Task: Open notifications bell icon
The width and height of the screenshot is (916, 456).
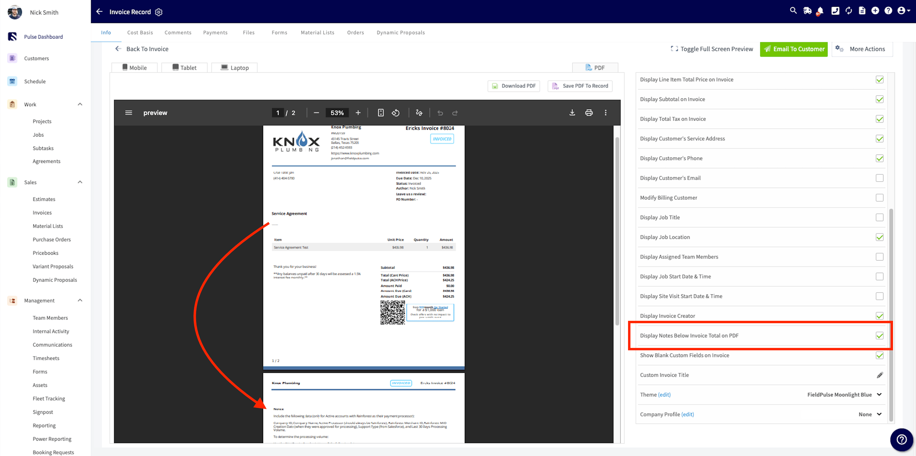Action: (820, 11)
